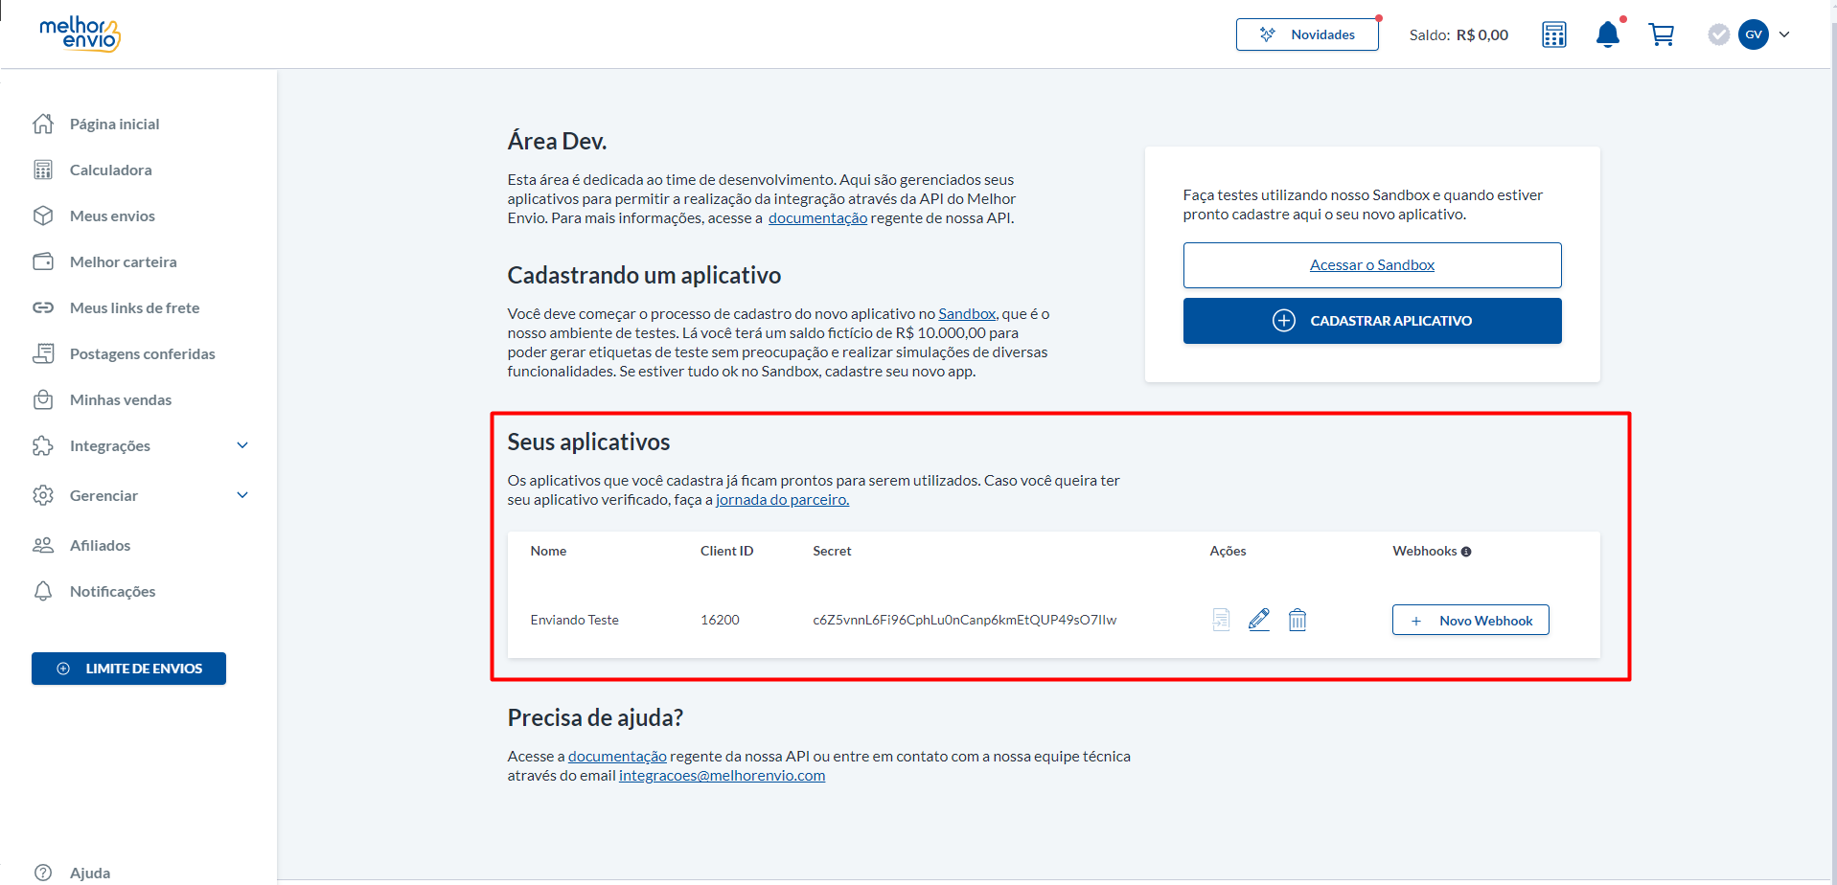
Task: Open Postagens conferidas page
Action: 142,353
